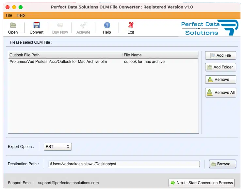244x191 pixels.
Task: Click the red Exit X icon
Action: [131, 25]
